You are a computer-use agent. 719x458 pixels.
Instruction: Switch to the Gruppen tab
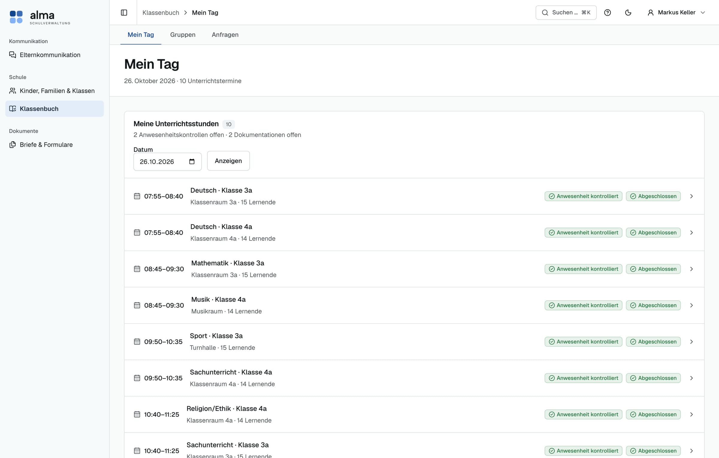(x=183, y=35)
